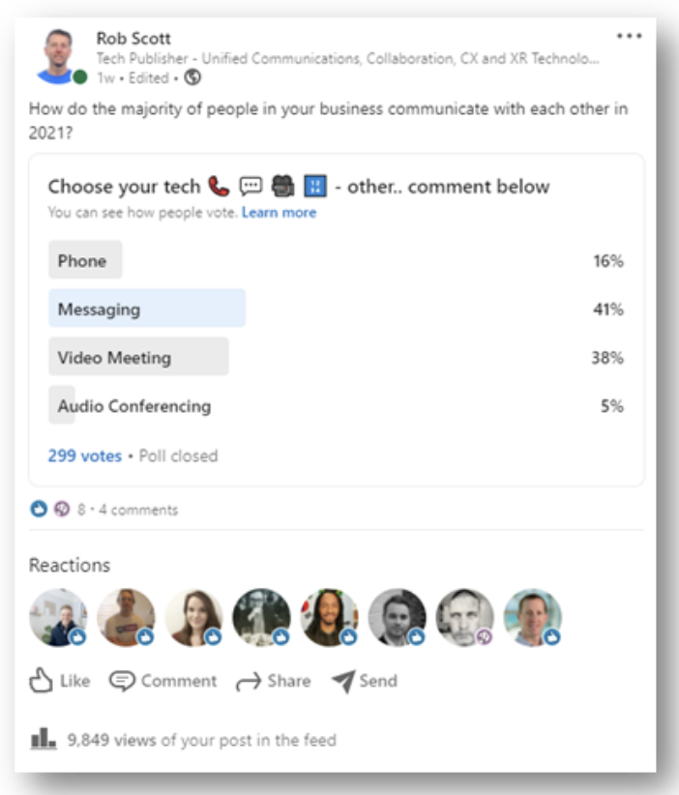This screenshot has width=679, height=795.
Task: Select the Audio Conferencing poll option
Action: (x=133, y=406)
